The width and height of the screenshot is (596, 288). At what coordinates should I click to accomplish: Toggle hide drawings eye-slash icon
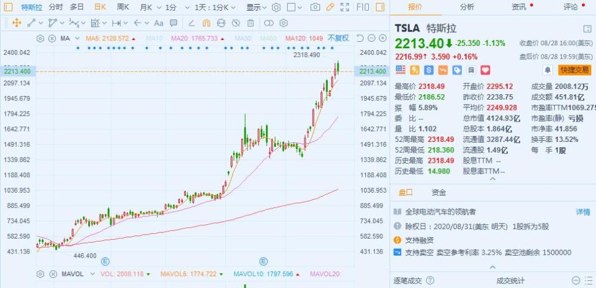(235, 23)
